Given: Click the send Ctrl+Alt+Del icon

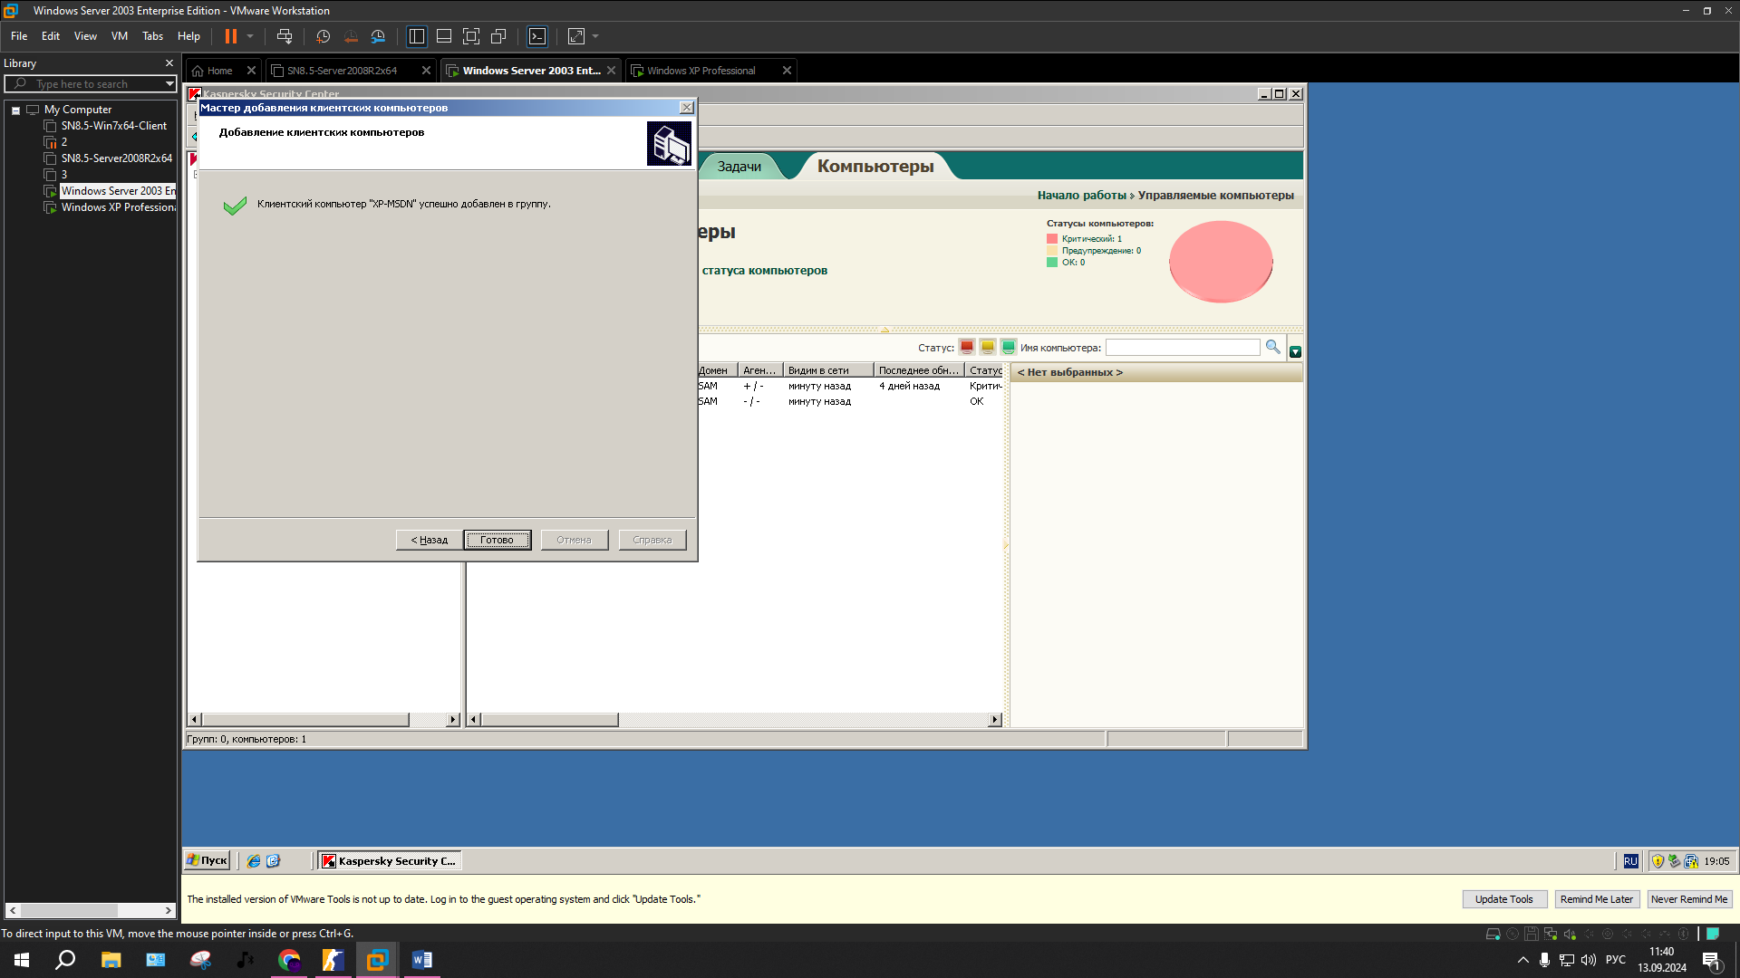Looking at the screenshot, I should point(285,36).
